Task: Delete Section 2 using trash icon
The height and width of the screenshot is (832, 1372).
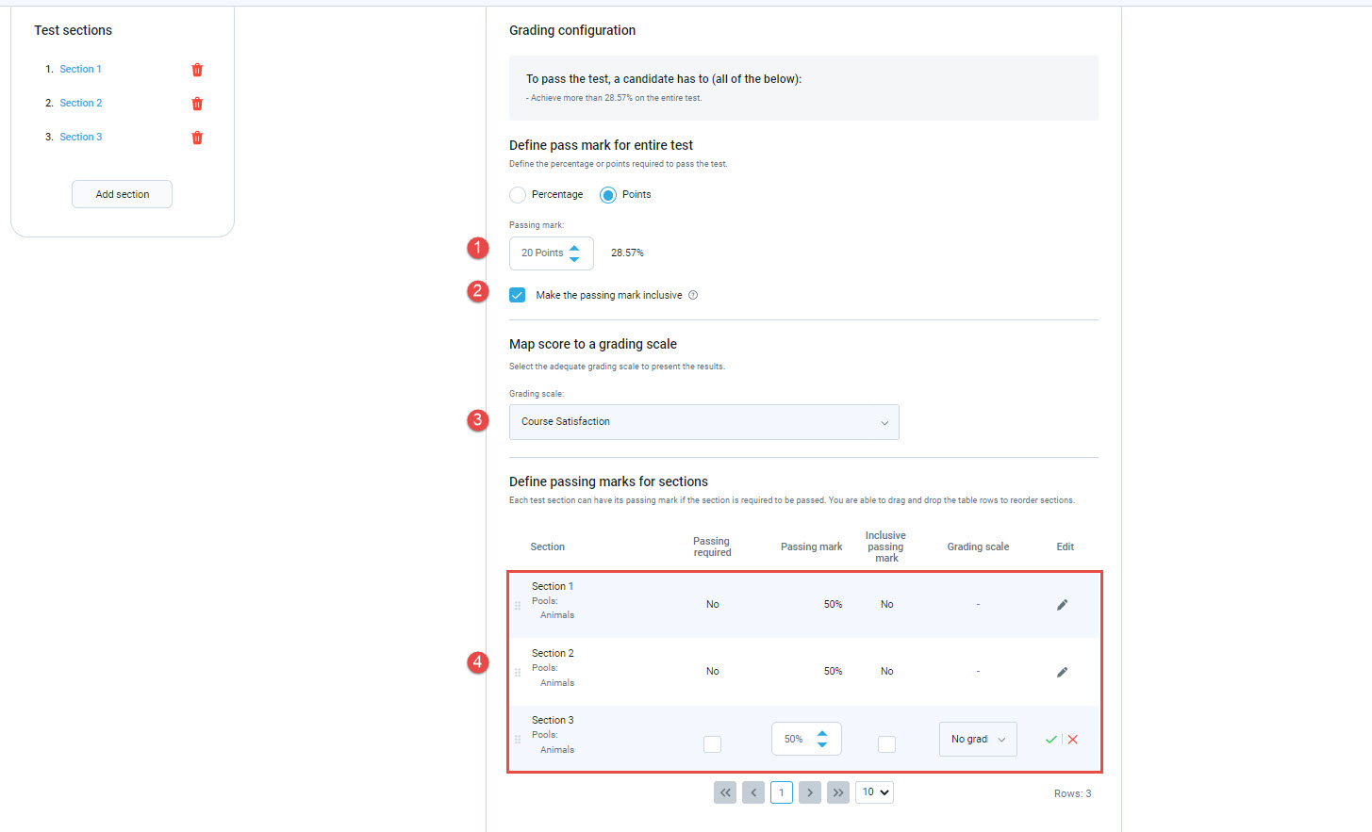Action: [x=197, y=104]
